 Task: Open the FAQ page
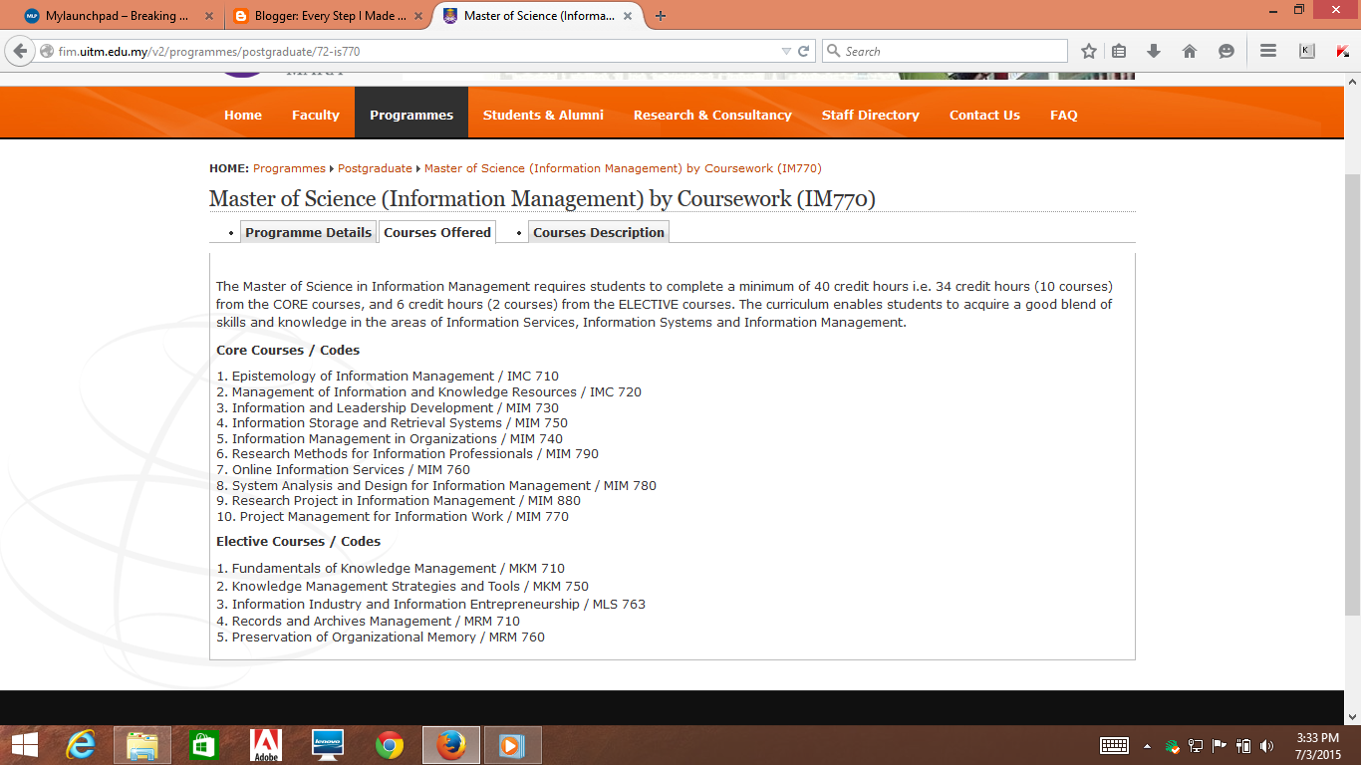[1064, 115]
